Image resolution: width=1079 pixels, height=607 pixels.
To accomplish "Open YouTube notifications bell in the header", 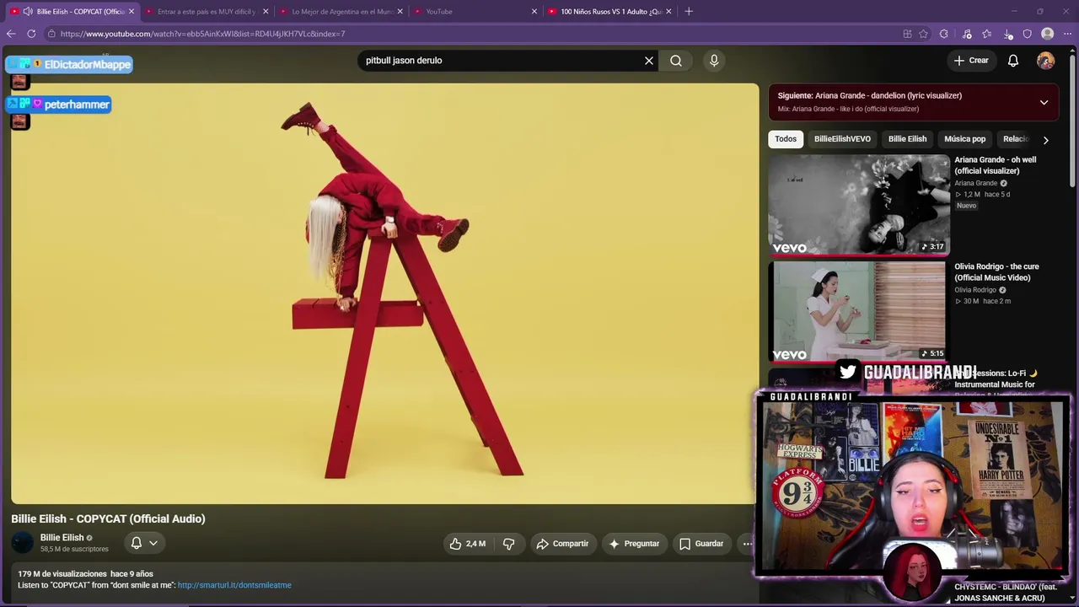I will tap(1013, 61).
